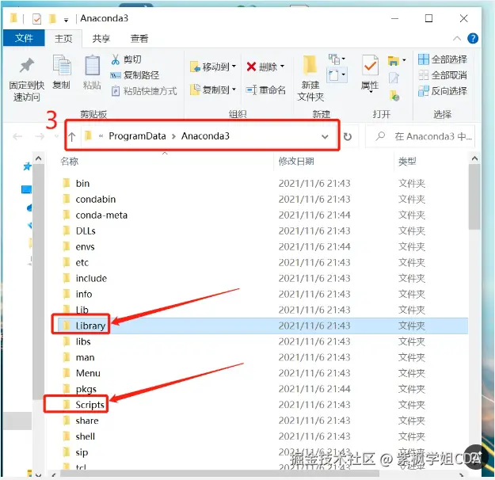This screenshot has width=495, height=480.
Task: Open recent locations dropdown arrow
Action: coord(57,136)
